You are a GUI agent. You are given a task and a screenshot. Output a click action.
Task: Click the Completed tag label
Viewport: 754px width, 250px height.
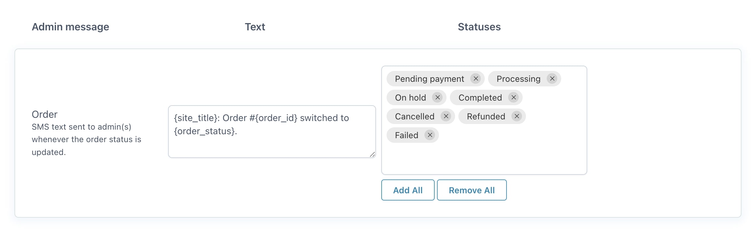click(480, 98)
